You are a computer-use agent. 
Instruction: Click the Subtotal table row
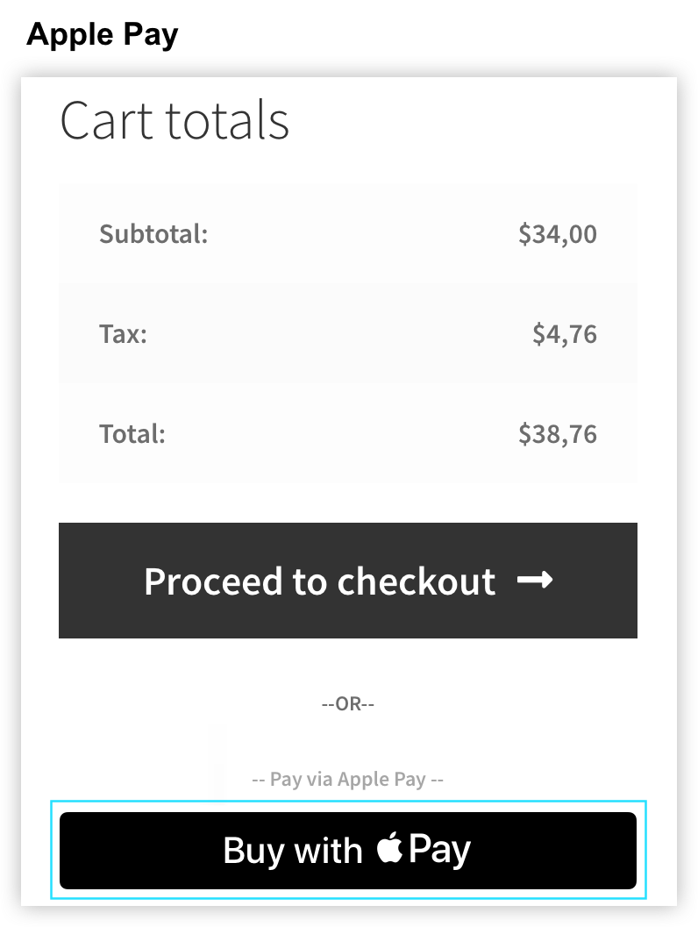[347, 233]
